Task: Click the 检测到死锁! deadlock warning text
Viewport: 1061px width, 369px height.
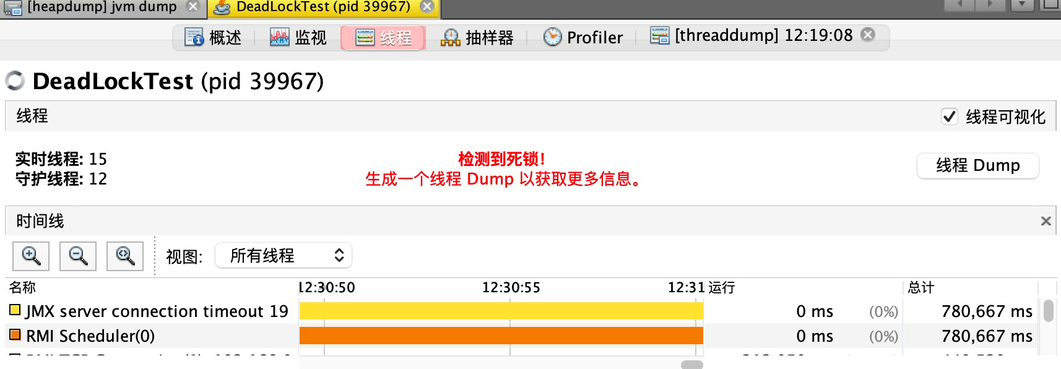Action: tap(501, 159)
